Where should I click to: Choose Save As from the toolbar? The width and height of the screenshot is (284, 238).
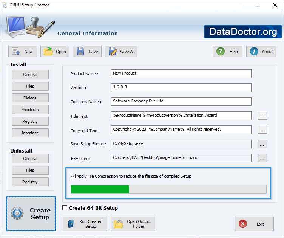click(x=121, y=52)
